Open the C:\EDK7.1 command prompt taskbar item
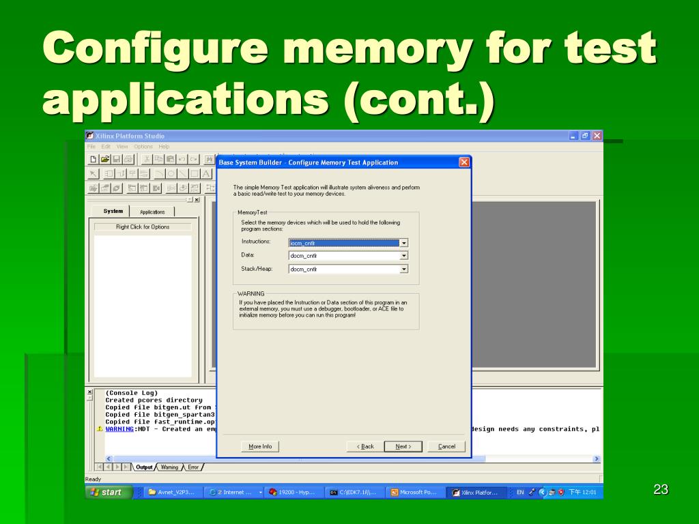Image resolution: width=699 pixels, height=524 pixels. click(355, 493)
